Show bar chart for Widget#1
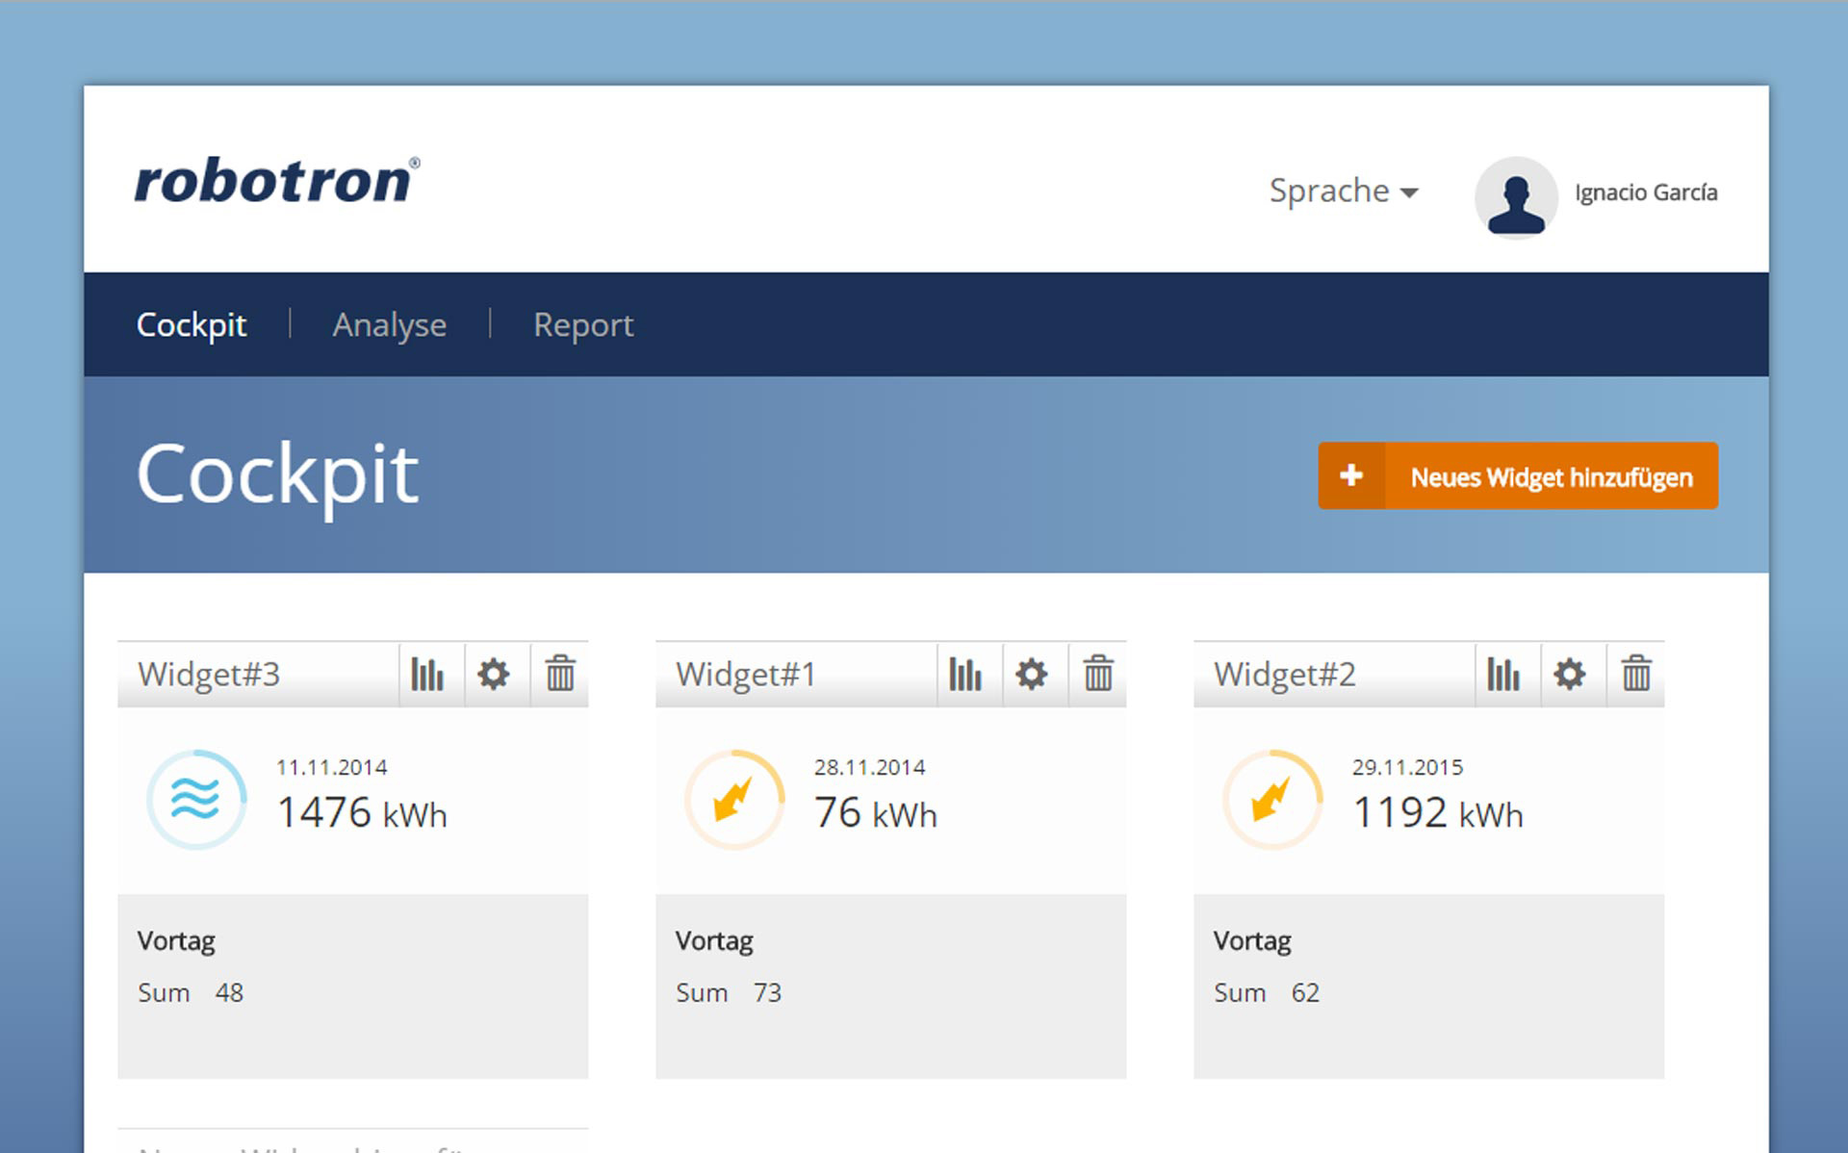The height and width of the screenshot is (1153, 1848). [965, 675]
